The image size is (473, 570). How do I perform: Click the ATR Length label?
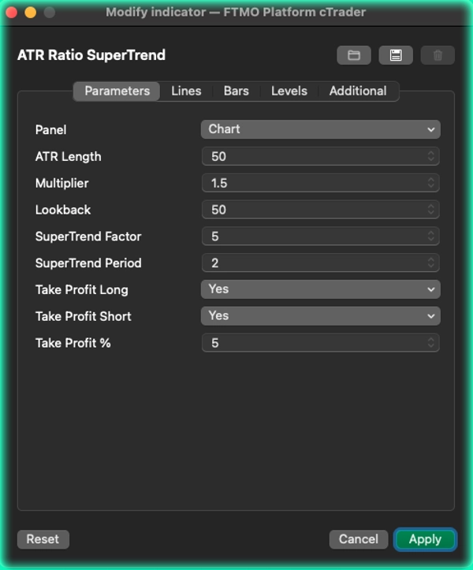pyautogui.click(x=69, y=157)
